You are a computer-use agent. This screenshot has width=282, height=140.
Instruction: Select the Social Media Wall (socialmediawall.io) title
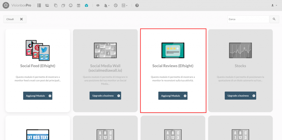[105, 68]
